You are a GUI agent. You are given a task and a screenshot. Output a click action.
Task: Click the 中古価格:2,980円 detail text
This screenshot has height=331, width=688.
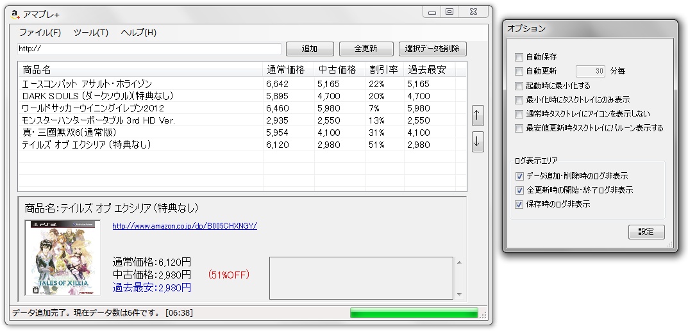coord(152,275)
